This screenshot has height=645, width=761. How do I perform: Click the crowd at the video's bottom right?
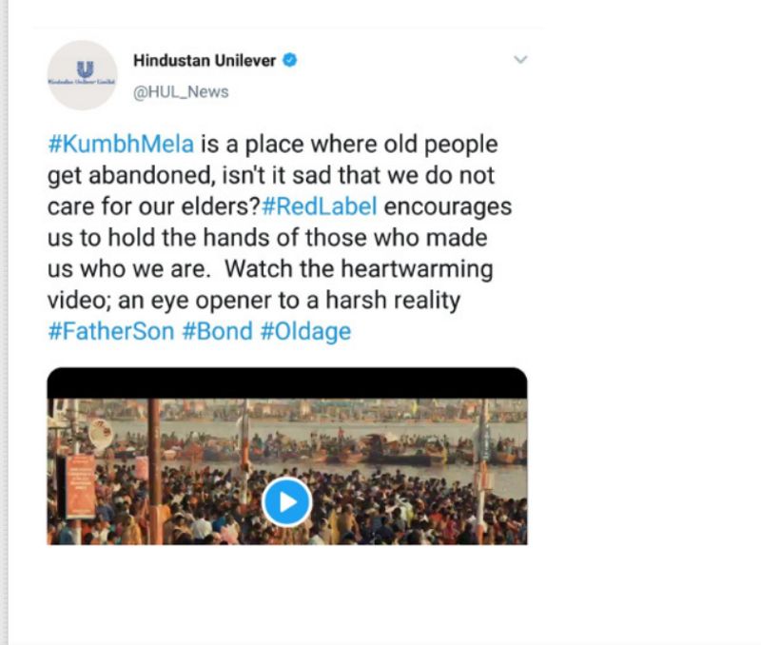pyautogui.click(x=466, y=518)
